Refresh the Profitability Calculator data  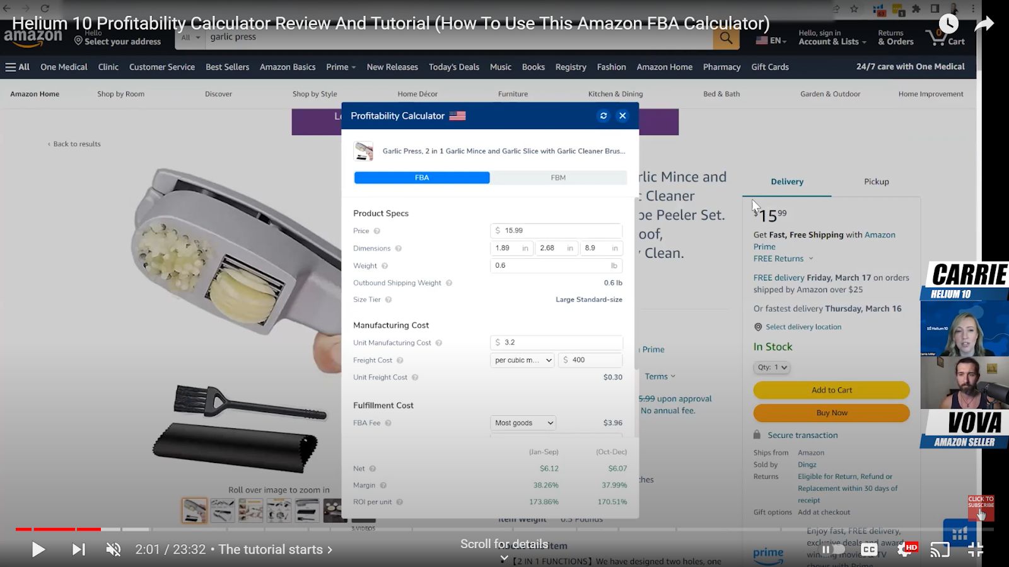(x=604, y=116)
